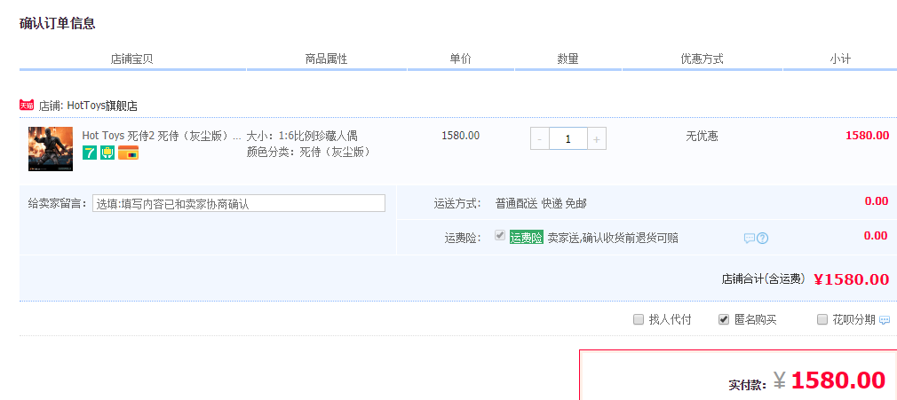This screenshot has width=897, height=400.
Task: Open the Hot Toys 死侍2 product title link
Action: [162, 136]
